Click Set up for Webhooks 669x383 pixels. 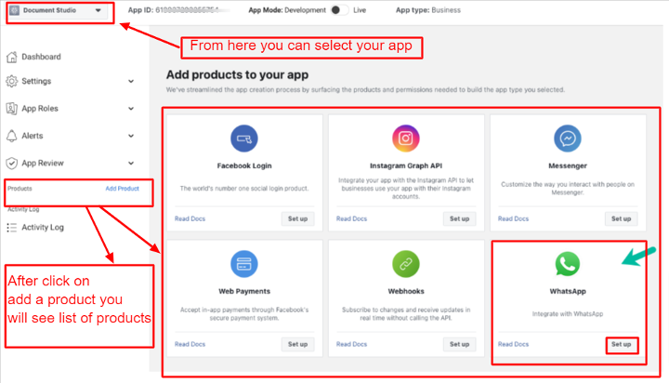coord(460,344)
